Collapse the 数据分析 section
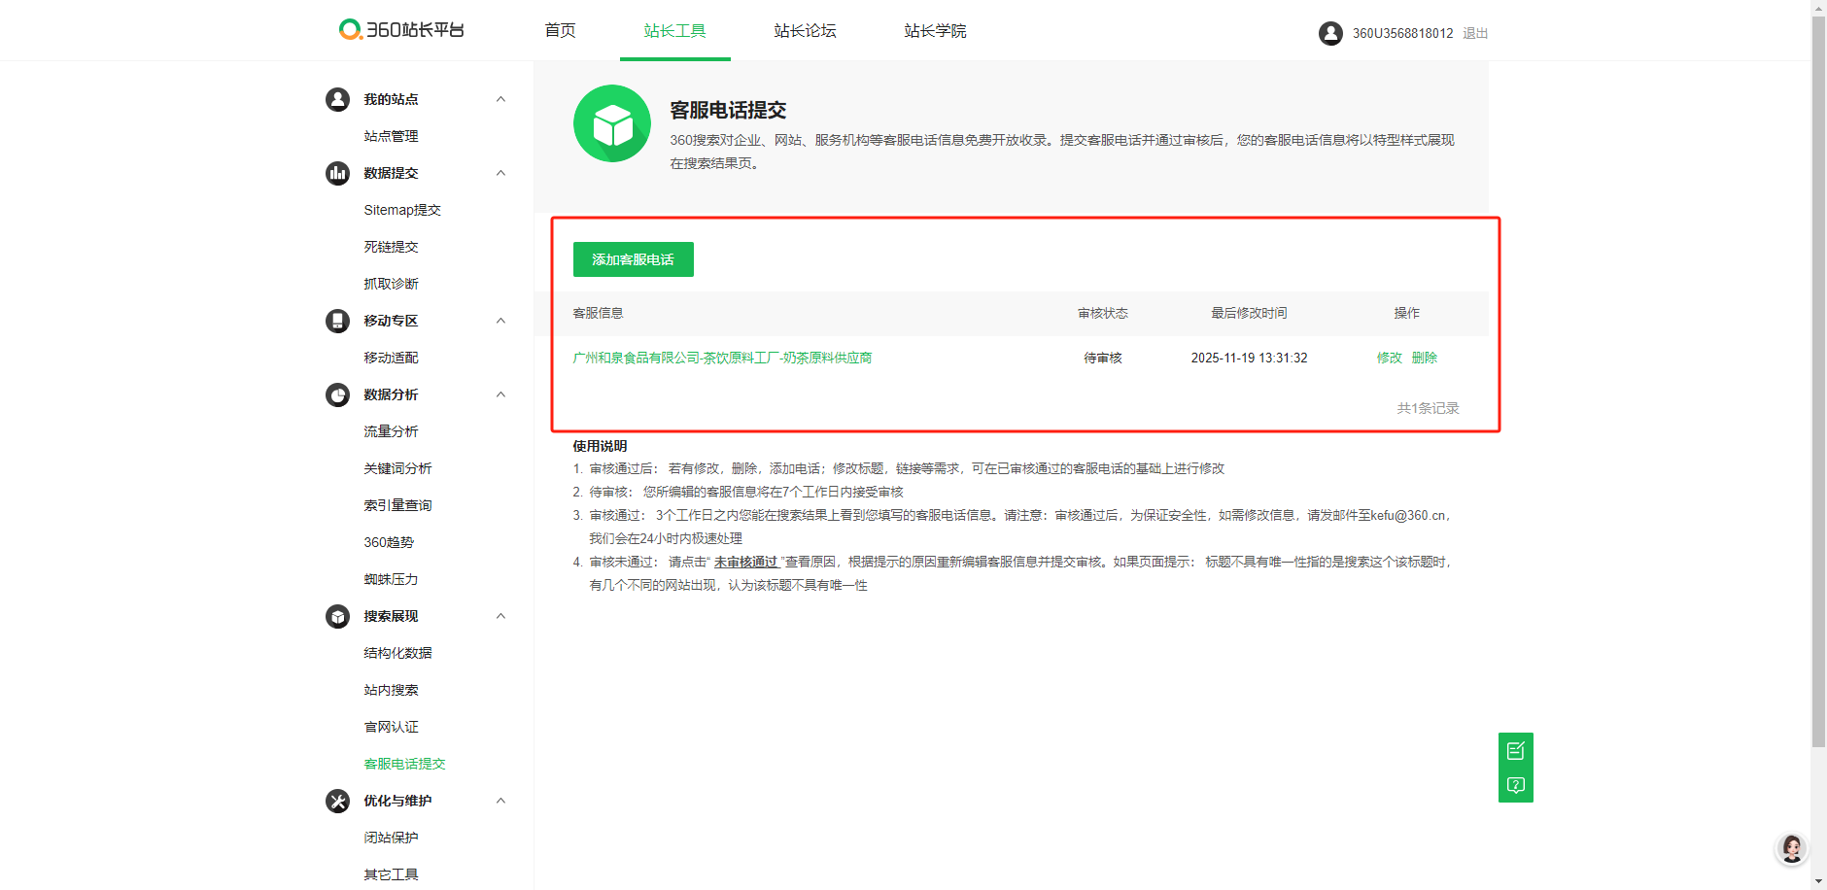This screenshot has width=1827, height=890. 500,394
